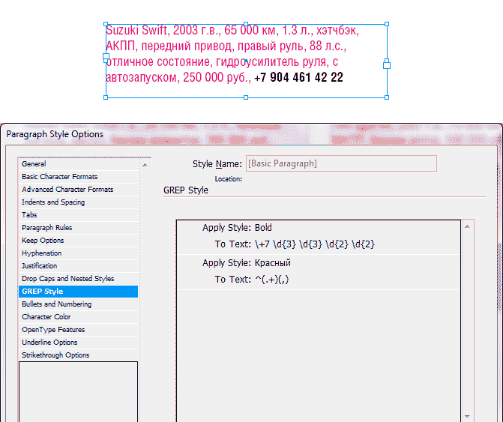Click text frame top-left corner handle
Screen dimensions: 503x422
(106, 24)
